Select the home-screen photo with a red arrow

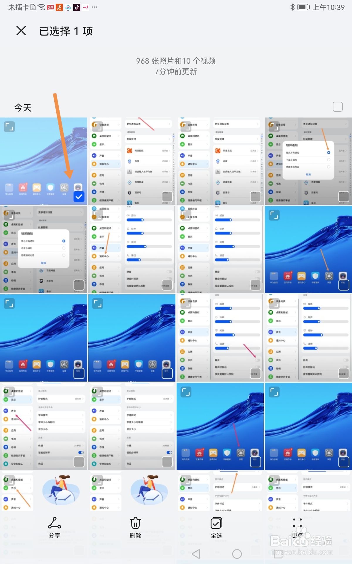(255, 462)
